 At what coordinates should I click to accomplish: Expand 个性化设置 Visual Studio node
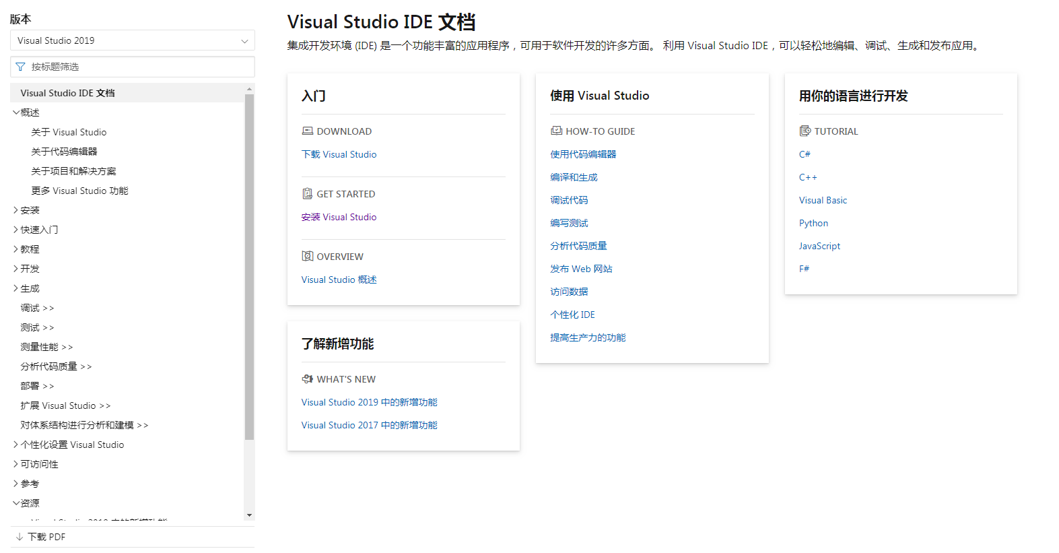coord(15,445)
